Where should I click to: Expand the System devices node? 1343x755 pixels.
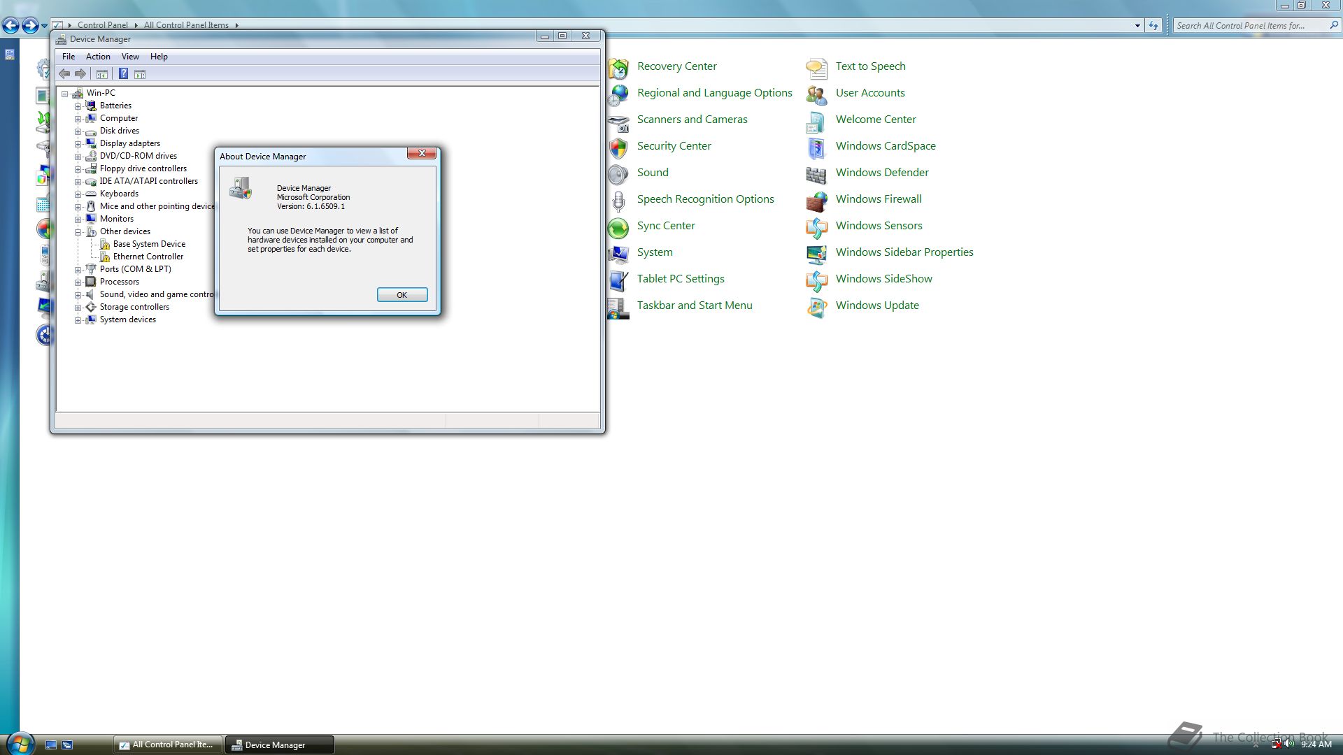coord(78,320)
